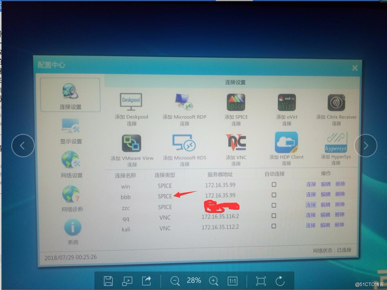Enable auto-connect for win connection
The image size is (387, 290).
coord(274,184)
